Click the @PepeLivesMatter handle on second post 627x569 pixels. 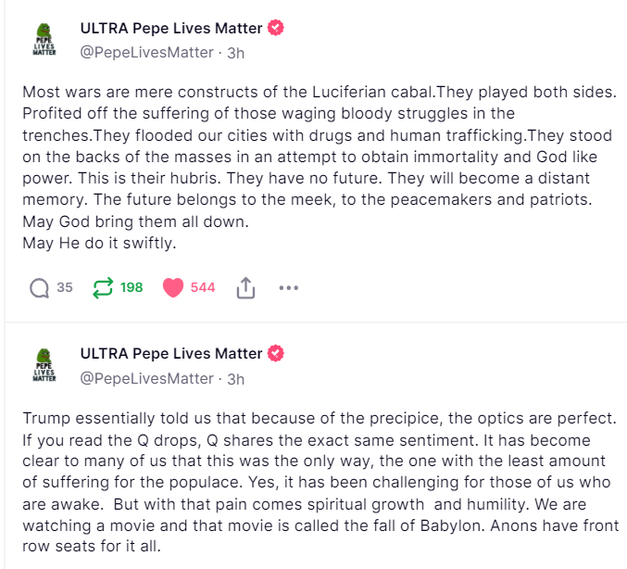(146, 378)
